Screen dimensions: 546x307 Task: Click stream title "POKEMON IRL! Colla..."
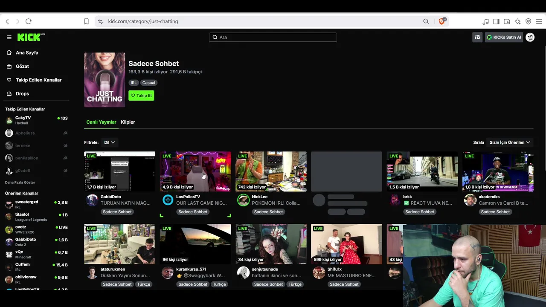[276, 203]
